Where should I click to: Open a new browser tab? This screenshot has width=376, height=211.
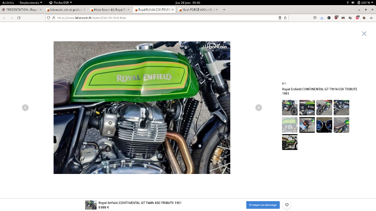224,10
